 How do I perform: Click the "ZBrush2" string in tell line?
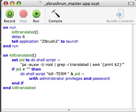click(50, 41)
